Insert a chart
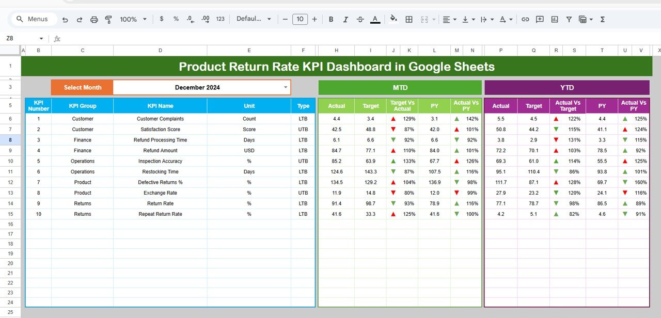 (x=554, y=19)
